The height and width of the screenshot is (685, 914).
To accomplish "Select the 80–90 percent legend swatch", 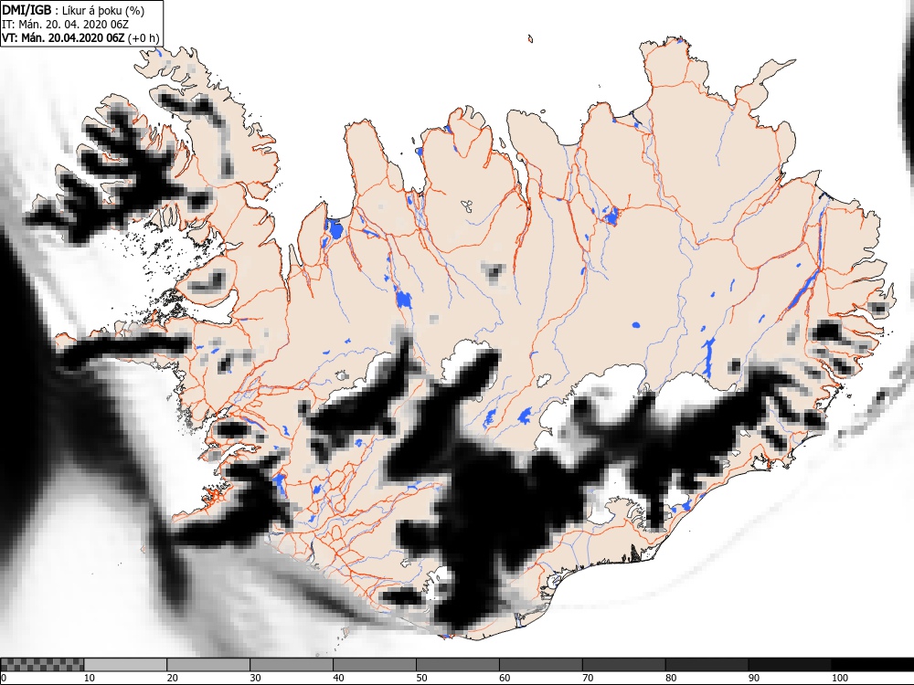I will click(707, 665).
